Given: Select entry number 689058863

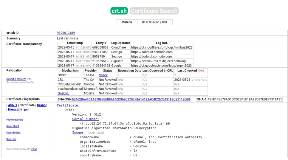Looking at the screenshot, I should (100, 47).
